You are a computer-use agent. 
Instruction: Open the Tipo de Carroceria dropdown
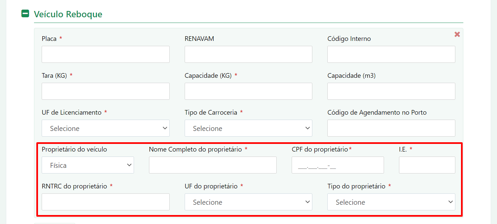click(248, 128)
